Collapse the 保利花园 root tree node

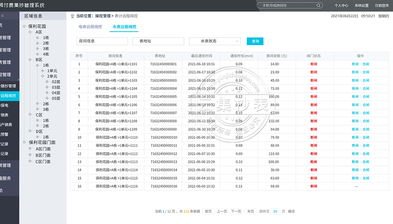[24, 26]
